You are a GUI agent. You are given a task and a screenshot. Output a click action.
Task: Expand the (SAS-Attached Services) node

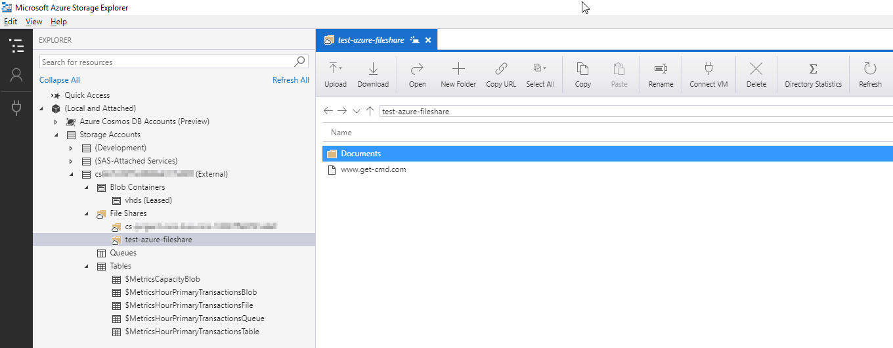[71, 161]
